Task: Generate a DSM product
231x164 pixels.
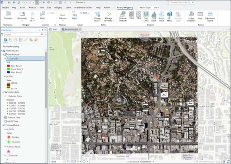Action: click(x=132, y=16)
